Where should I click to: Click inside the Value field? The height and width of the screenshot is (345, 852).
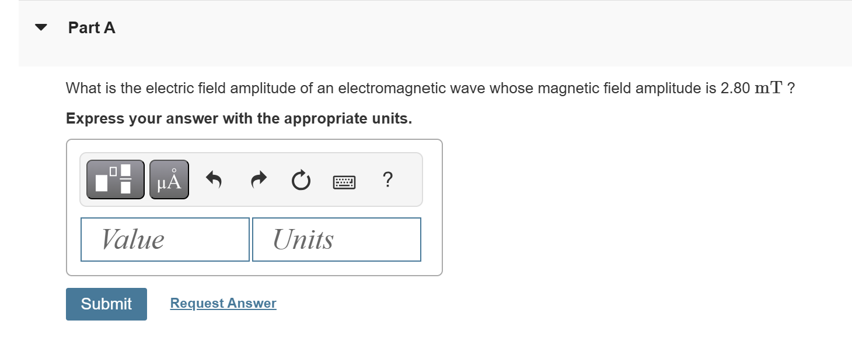[x=165, y=239]
